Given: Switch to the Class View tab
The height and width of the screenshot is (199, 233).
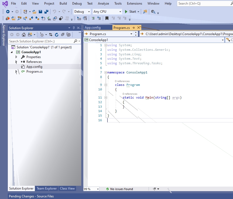Looking at the screenshot, I should tap(67, 188).
